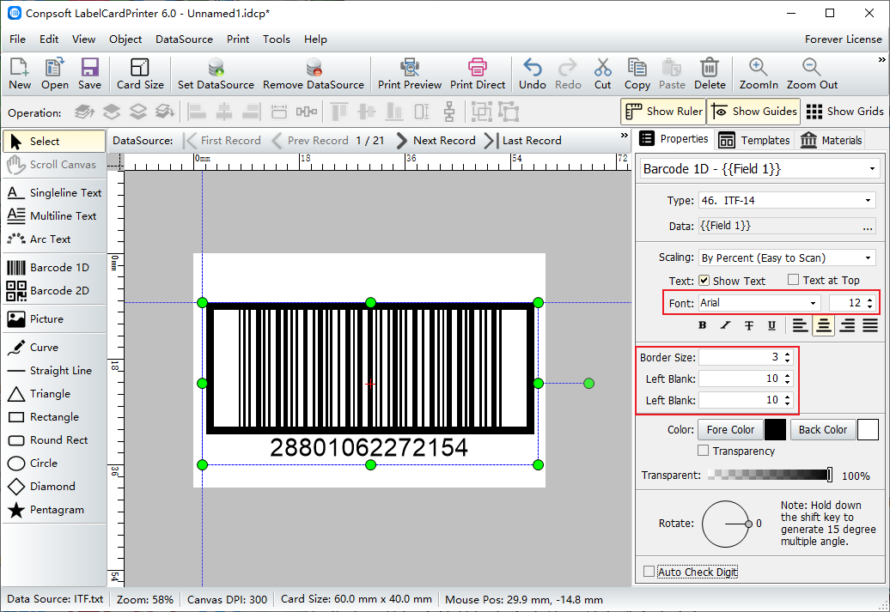Activate the Curve drawing tool
Viewport: 890px width, 612px height.
[54, 347]
